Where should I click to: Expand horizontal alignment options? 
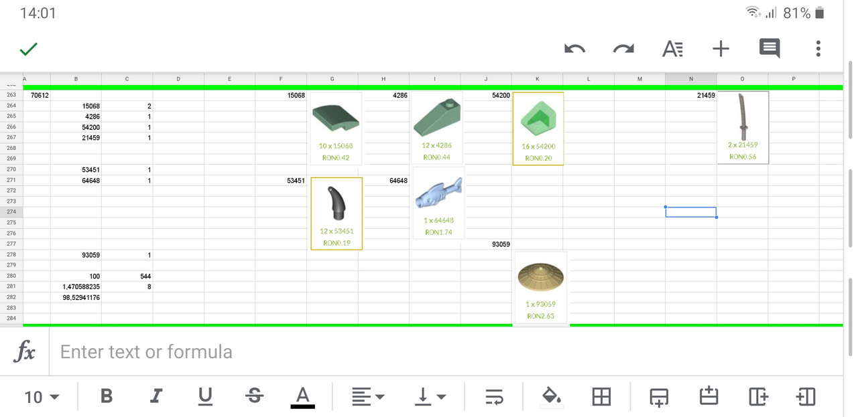pyautogui.click(x=368, y=397)
